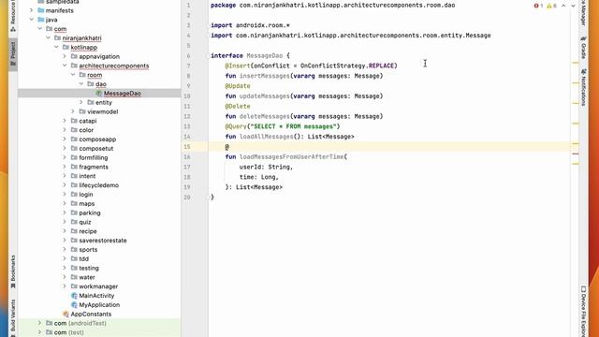
Task: Expand the viewmodel package
Action: [73, 111]
